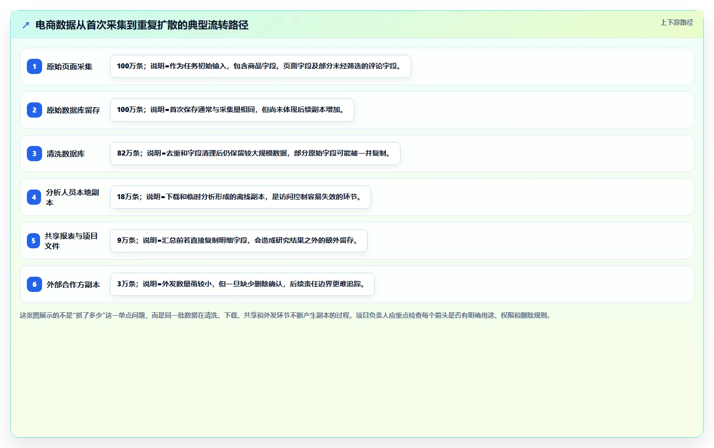Click the title 电商数据从首次采集到重复扩散的典型流转路径

tap(142, 25)
